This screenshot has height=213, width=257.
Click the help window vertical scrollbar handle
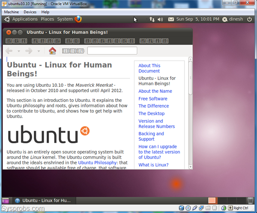[x=190, y=78]
